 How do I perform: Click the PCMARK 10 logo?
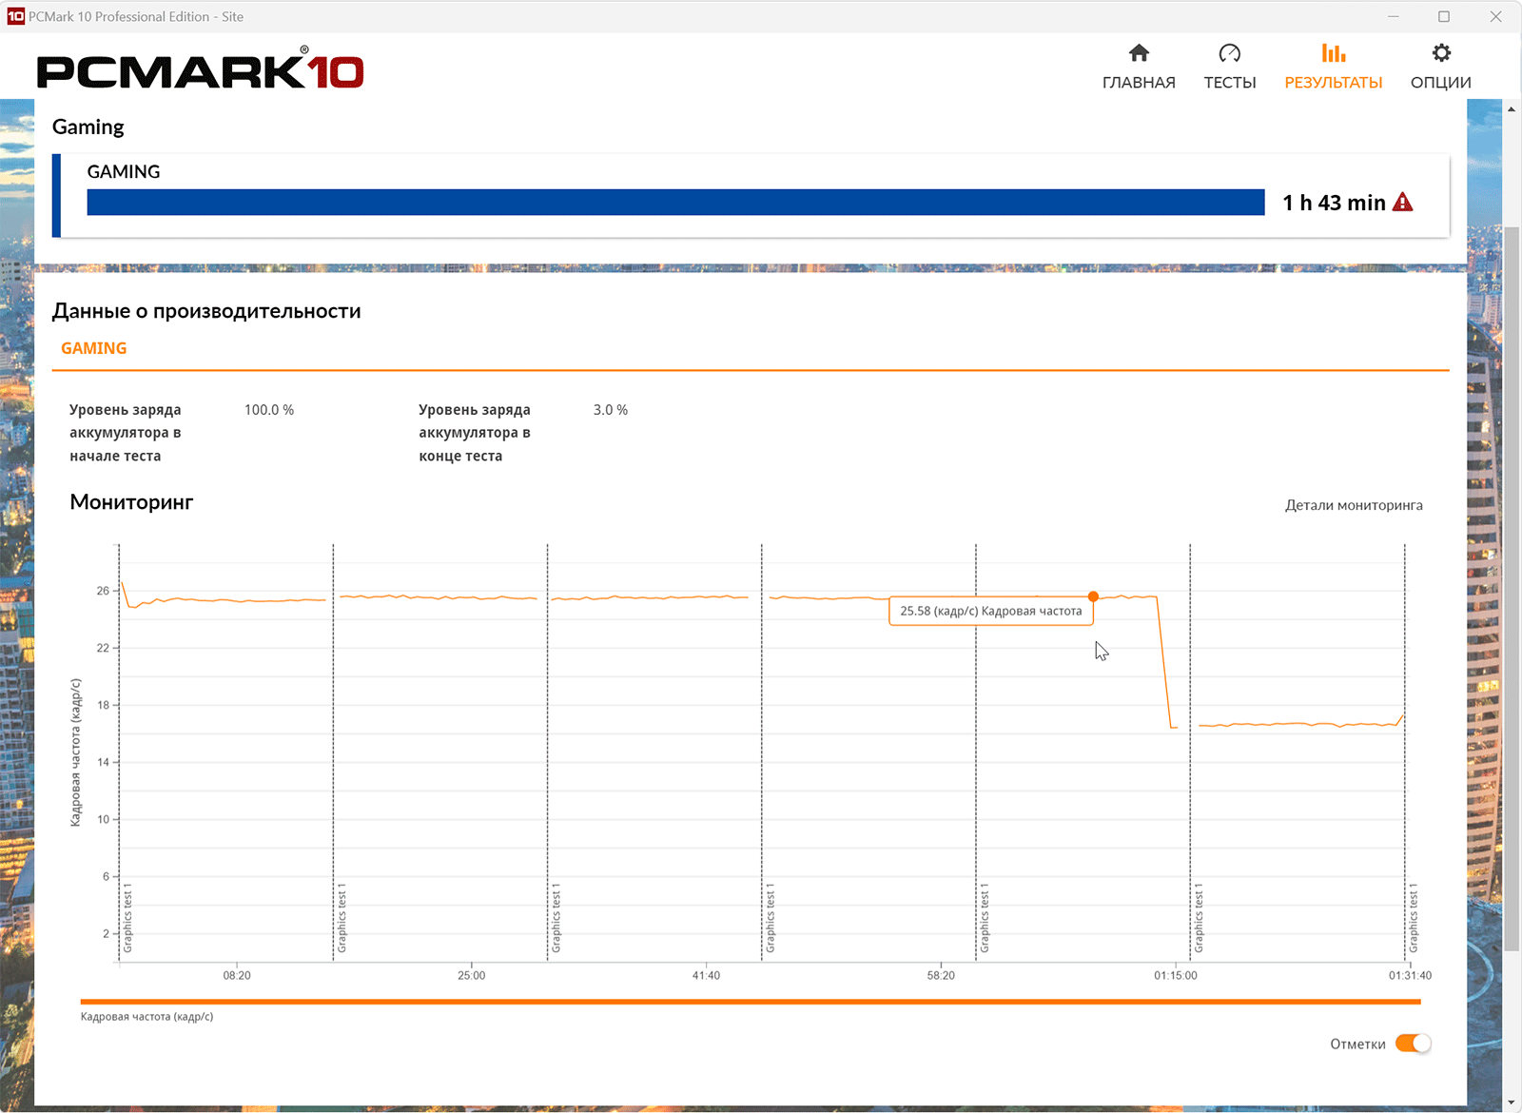(201, 69)
